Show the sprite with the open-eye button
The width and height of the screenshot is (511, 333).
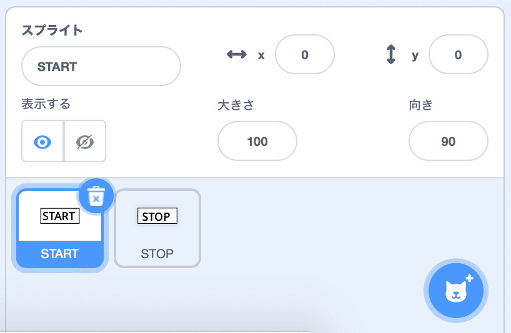[42, 141]
